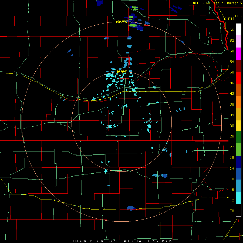The width and height of the screenshot is (243, 243).
Task: Click the 66 value on the legend scale
Action: click(232, 30)
